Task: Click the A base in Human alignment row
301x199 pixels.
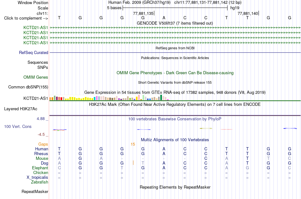Action: pyautogui.click(x=164, y=149)
